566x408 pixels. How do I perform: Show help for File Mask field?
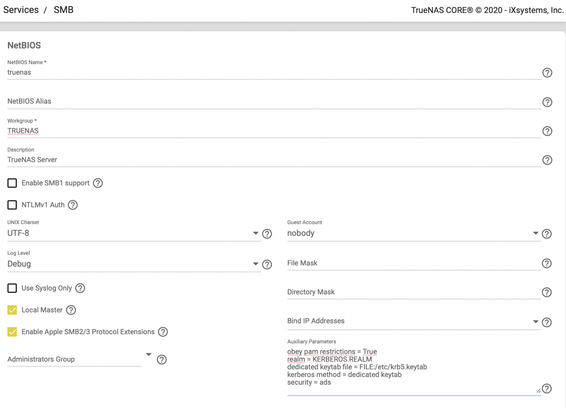(547, 263)
